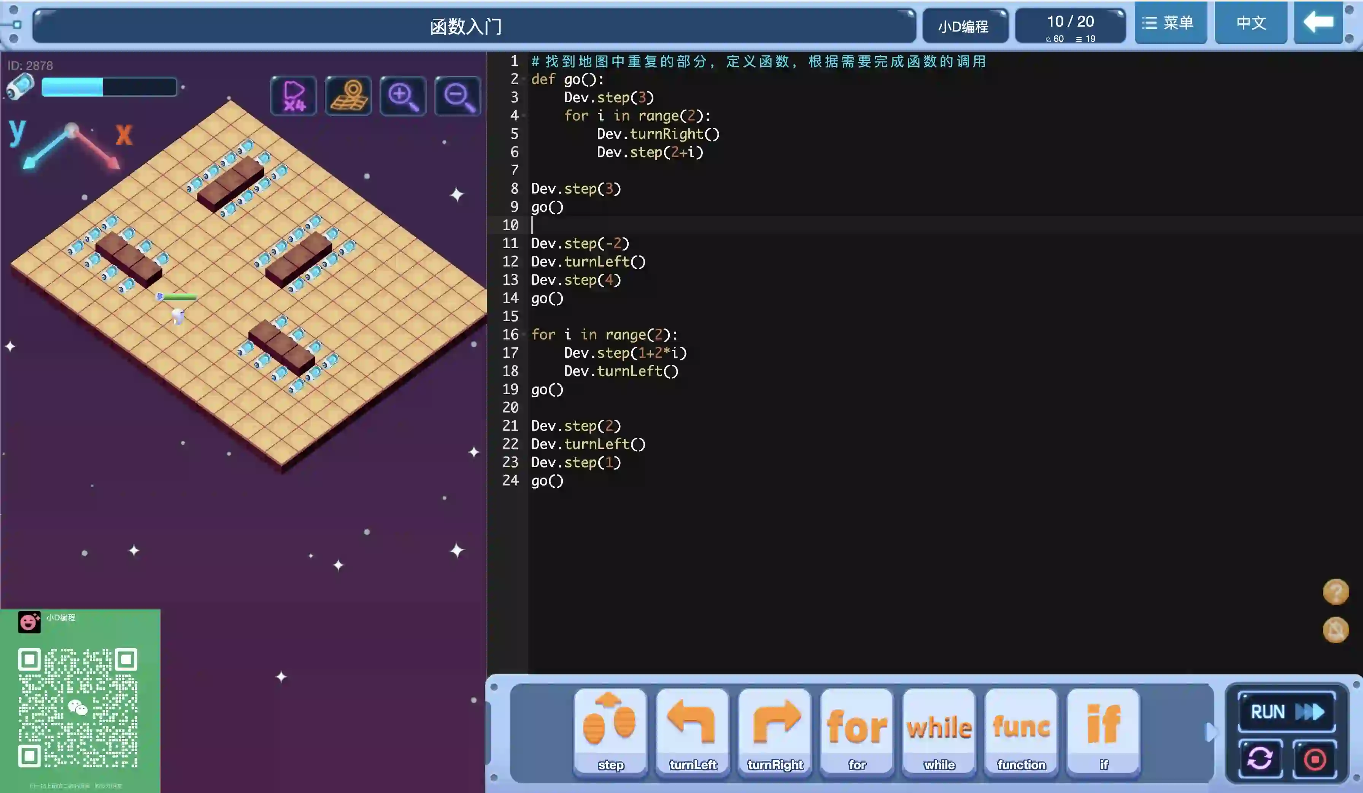Screen dimensions: 1363x793
Task: Stop program execution with record button
Action: pyautogui.click(x=1314, y=758)
